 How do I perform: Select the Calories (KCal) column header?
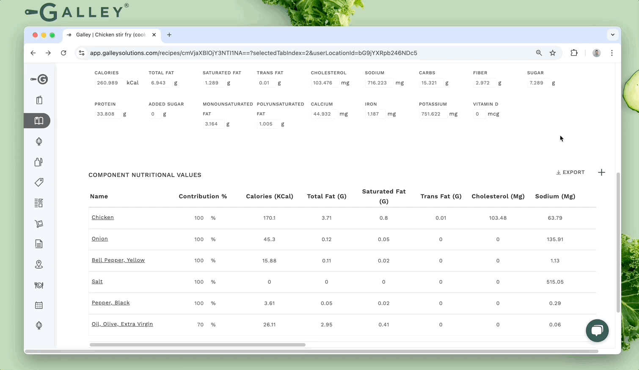tap(270, 196)
